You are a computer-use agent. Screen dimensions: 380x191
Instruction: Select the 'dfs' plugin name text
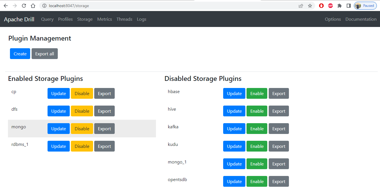tap(15, 109)
